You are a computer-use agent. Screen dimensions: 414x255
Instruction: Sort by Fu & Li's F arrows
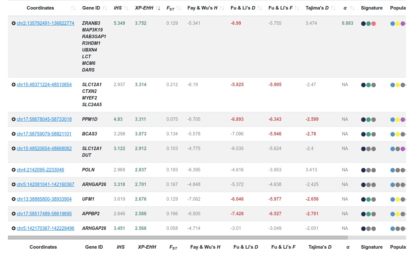click(296, 8)
